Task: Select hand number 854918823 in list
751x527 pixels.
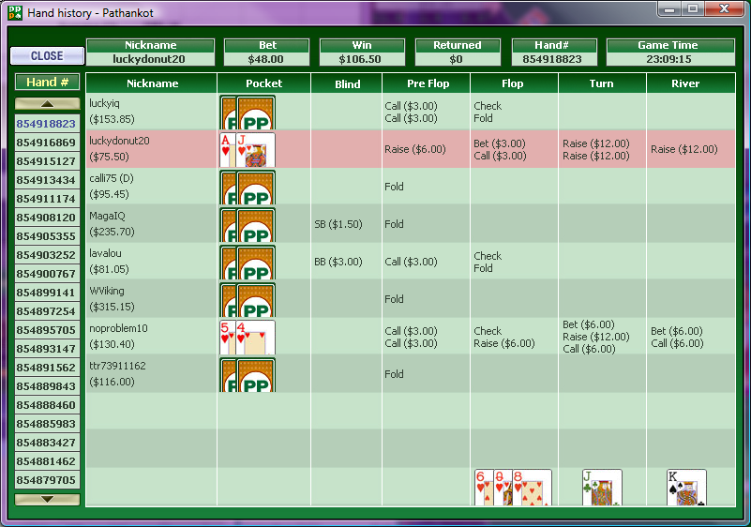Action: (x=46, y=124)
